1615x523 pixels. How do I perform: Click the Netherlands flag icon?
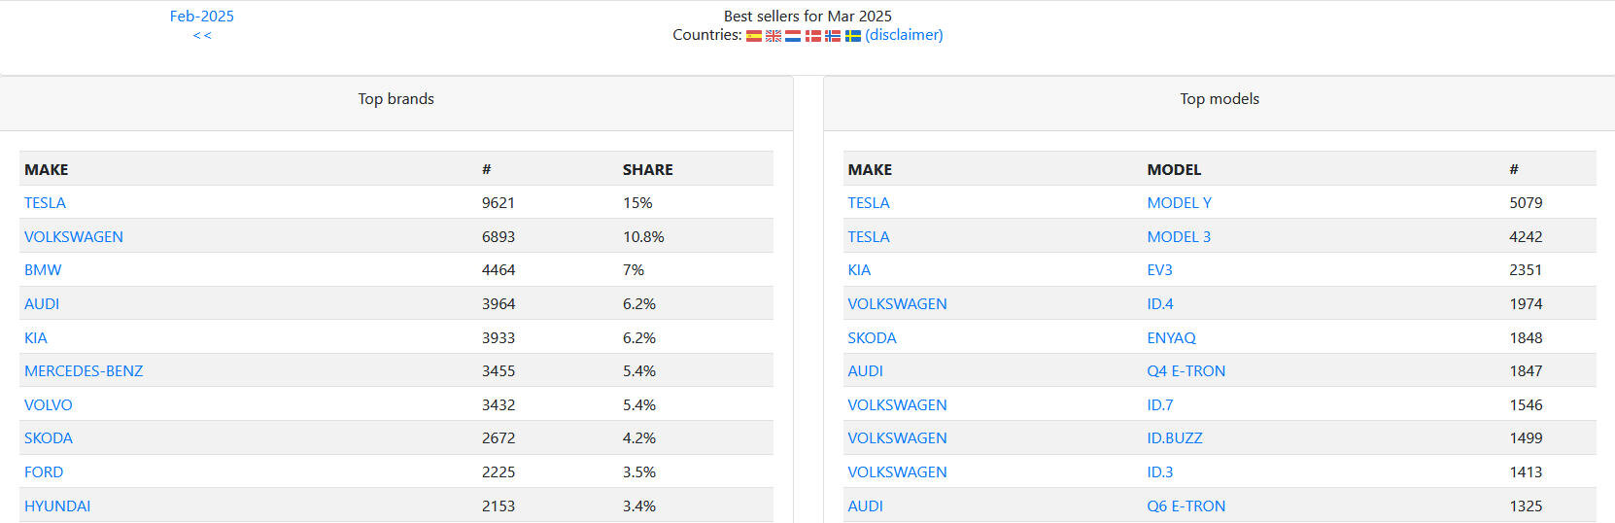pyautogui.click(x=793, y=36)
